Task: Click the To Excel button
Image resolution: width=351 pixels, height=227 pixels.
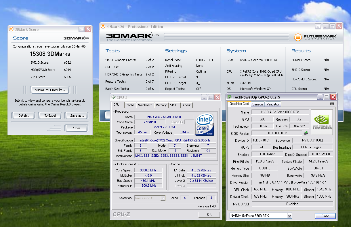Action: (50, 116)
